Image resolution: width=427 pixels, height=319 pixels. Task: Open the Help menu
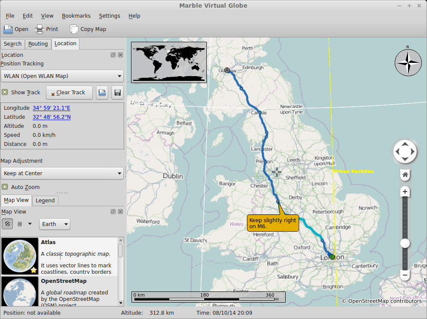point(134,16)
